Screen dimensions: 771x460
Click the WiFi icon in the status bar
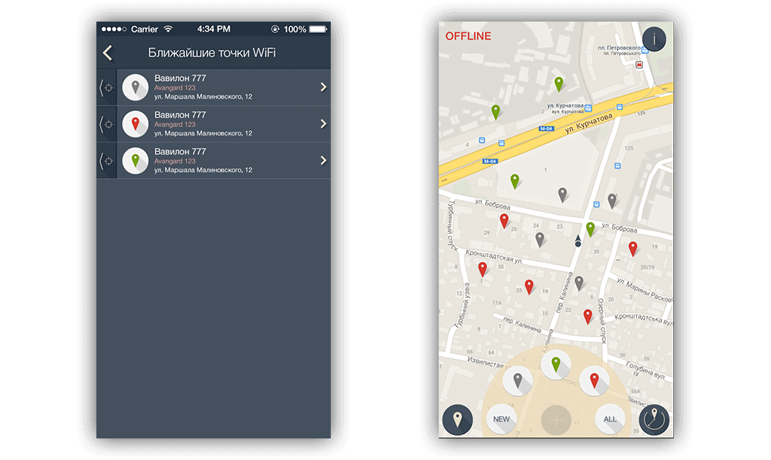point(168,29)
